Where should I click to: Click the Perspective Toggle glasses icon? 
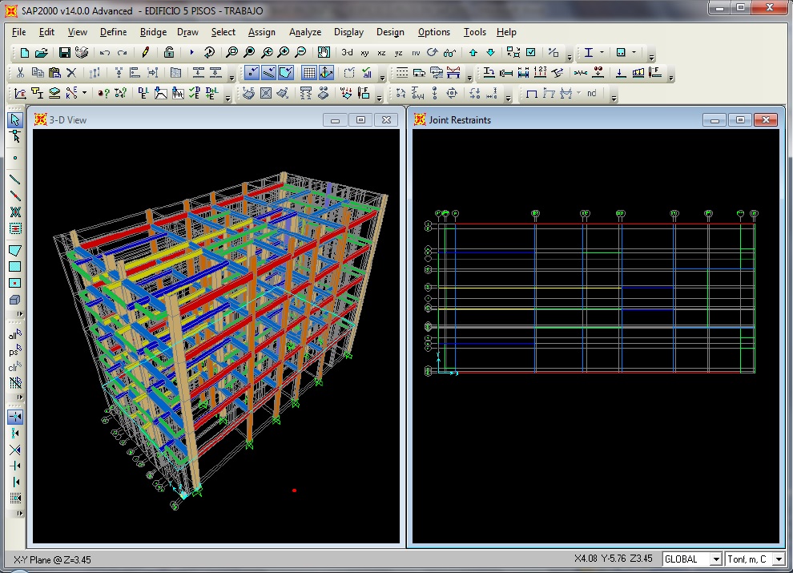pos(449,52)
